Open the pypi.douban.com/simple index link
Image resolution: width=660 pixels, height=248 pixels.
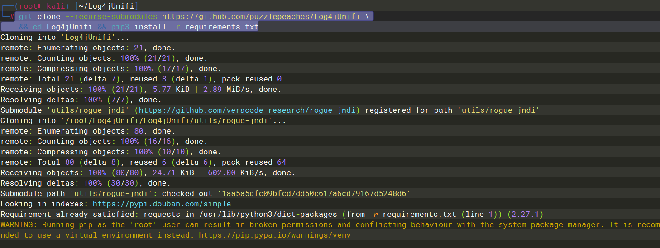click(162, 204)
